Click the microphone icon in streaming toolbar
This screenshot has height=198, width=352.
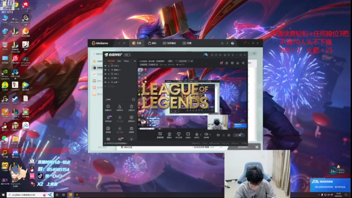197,134
